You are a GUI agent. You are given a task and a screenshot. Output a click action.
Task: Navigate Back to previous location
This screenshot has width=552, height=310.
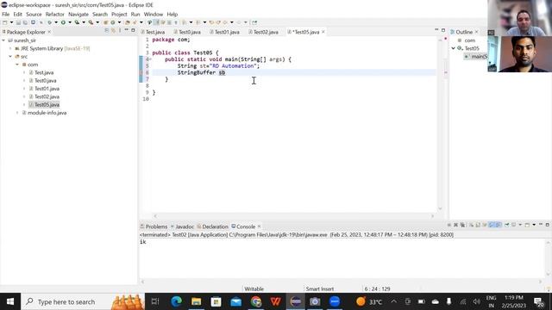(x=225, y=22)
